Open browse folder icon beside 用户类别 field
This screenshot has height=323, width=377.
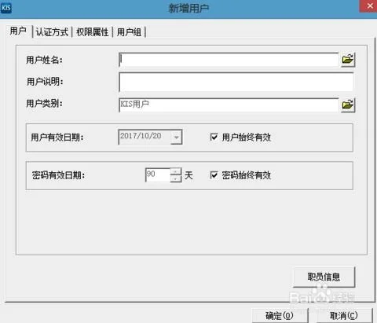coord(348,105)
